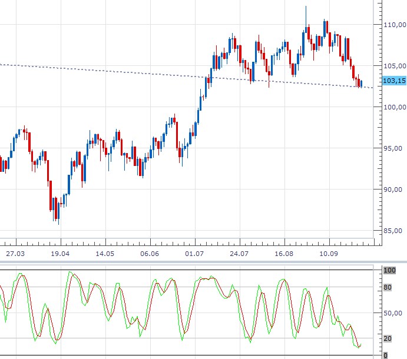Viewport: 407px width, 359px height.
Task: Select the dotted gray trend line
Action: click(118, 71)
